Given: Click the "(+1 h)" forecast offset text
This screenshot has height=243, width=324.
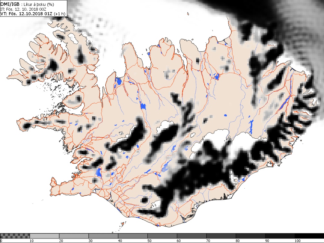Looking at the screenshot, I should coord(59,14).
